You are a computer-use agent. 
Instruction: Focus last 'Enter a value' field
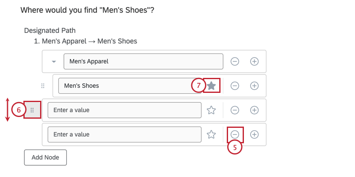click(124, 135)
